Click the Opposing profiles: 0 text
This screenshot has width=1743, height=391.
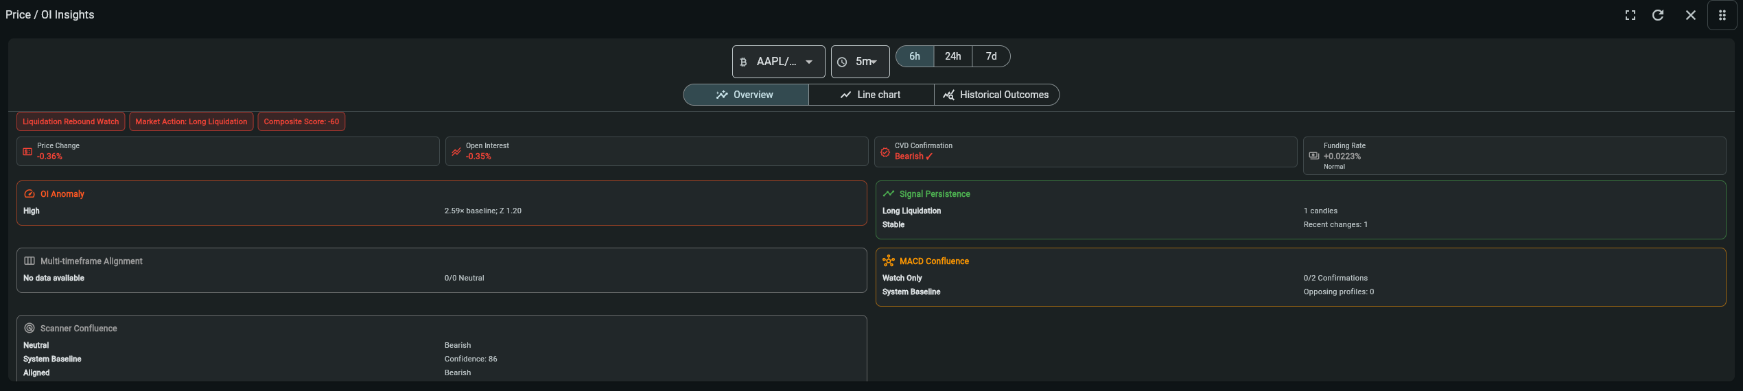1339,292
